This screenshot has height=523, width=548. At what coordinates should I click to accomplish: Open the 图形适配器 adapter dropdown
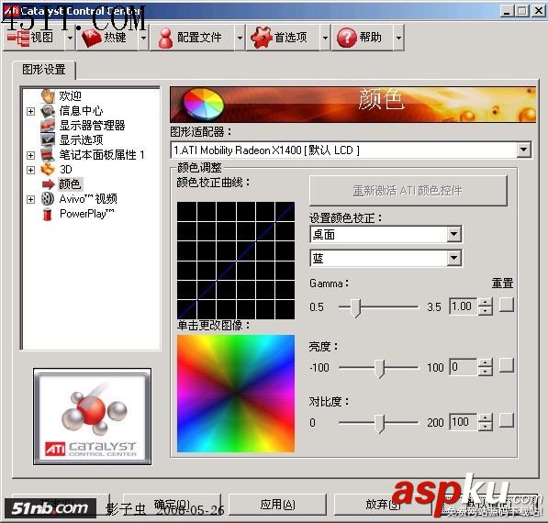click(523, 150)
